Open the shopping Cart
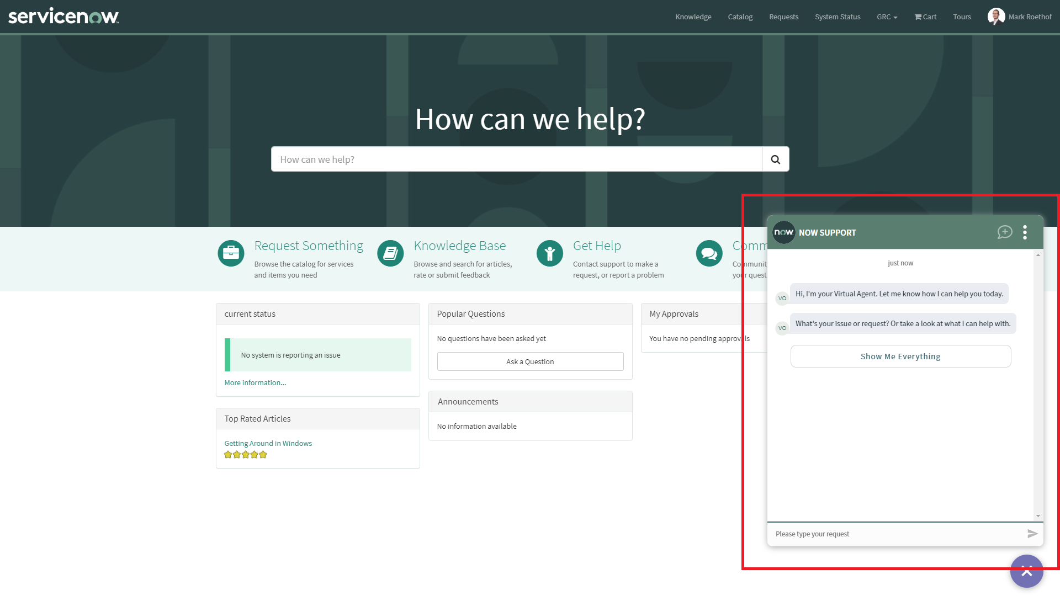 coord(925,17)
